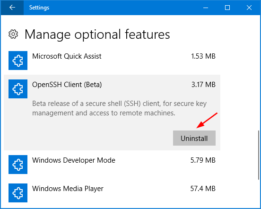Click the OpenSSH Client puzzle piece icon
The width and height of the screenshot is (261, 209).
click(18, 89)
